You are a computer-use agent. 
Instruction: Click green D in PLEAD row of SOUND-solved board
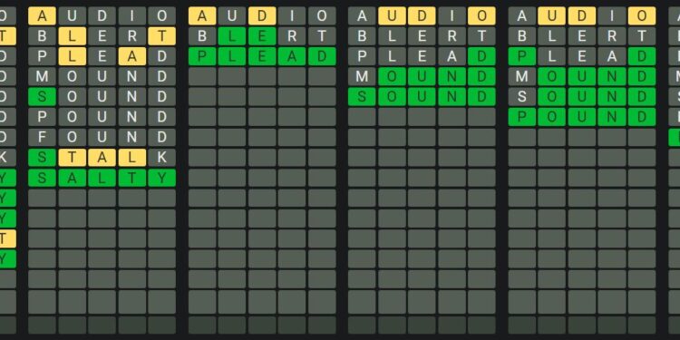click(481, 57)
